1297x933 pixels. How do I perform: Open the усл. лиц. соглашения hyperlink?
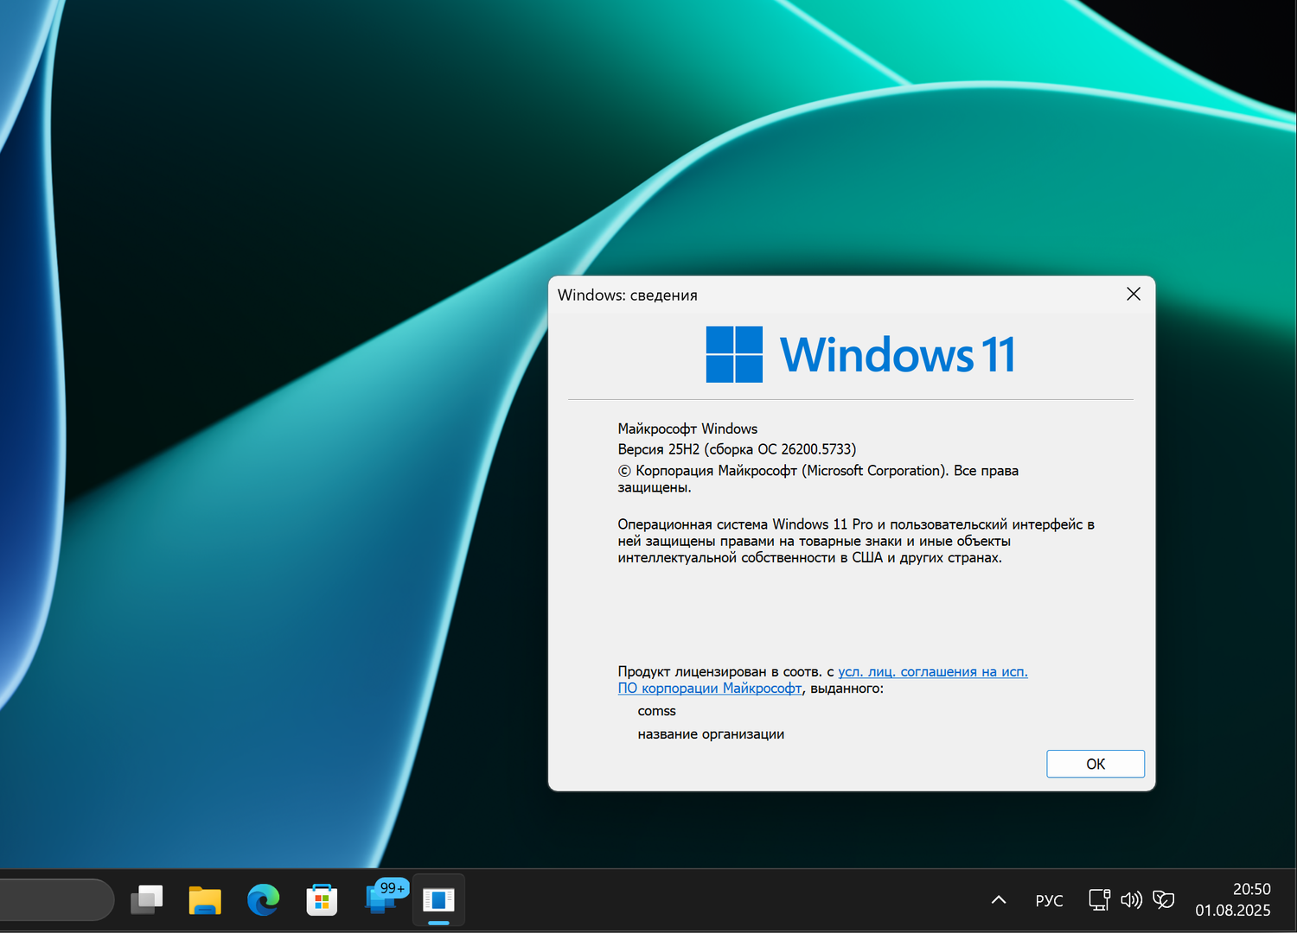tap(932, 671)
